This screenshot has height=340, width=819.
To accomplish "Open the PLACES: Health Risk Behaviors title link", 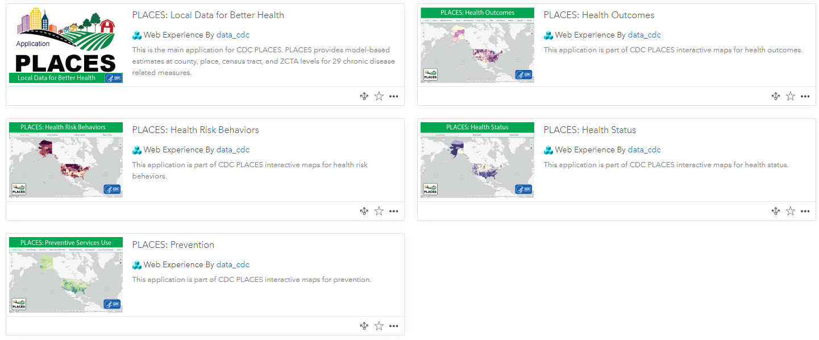I will coord(196,130).
